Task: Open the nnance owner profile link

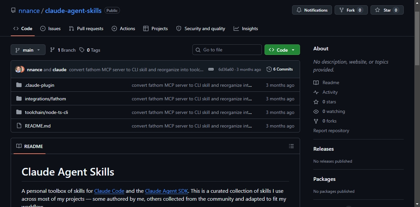Action: (29, 11)
